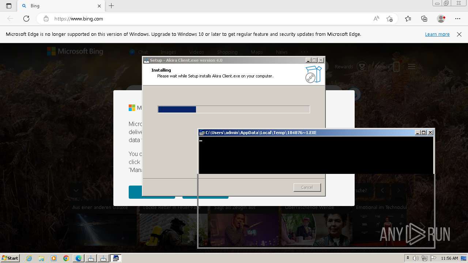Image resolution: width=468 pixels, height=263 pixels.
Task: Open Bing Images
Action: point(168,52)
